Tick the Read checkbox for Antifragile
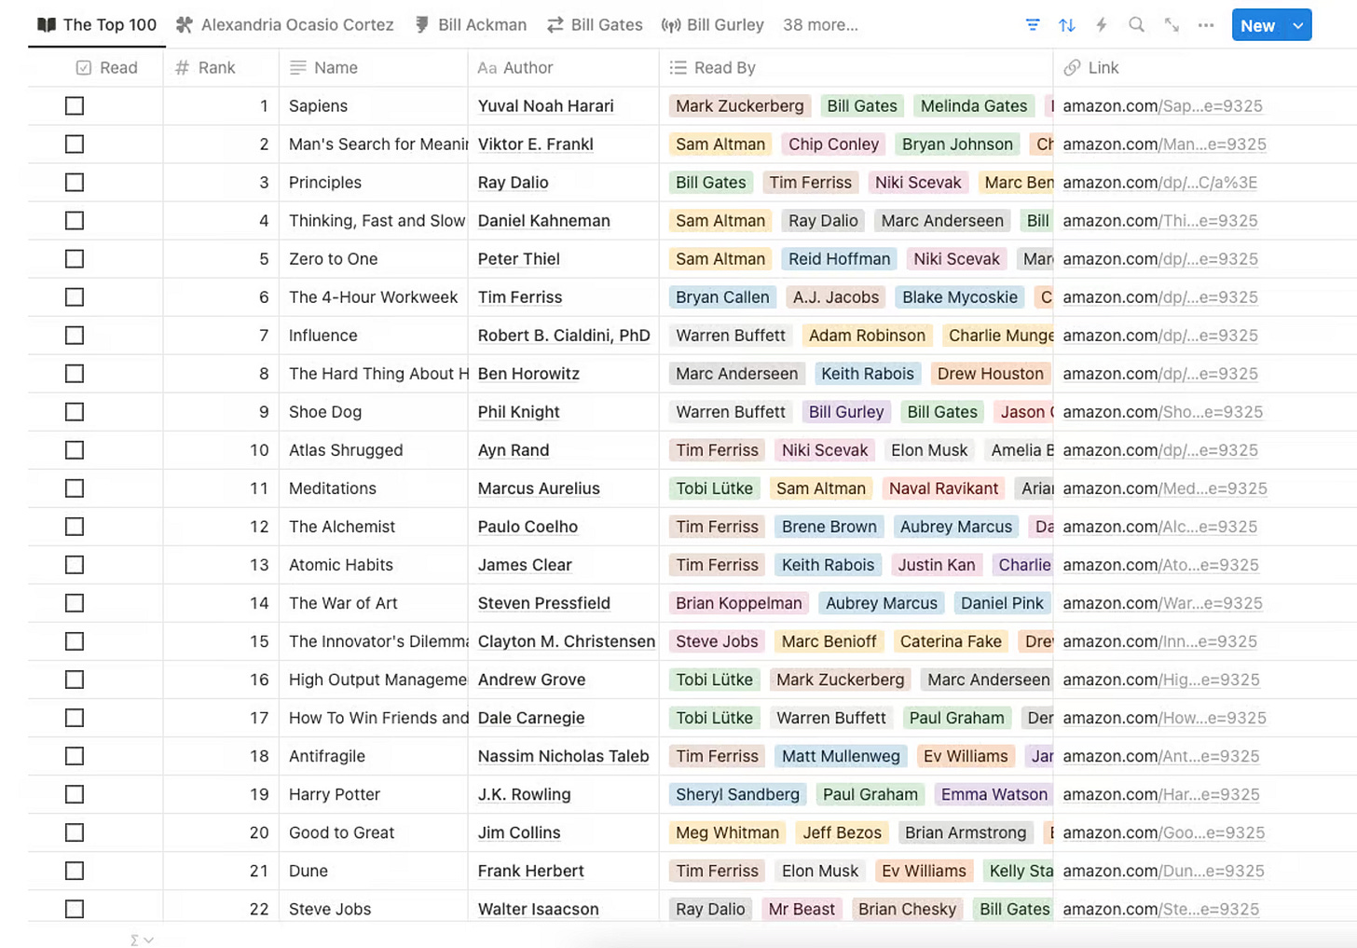1357x948 pixels. point(75,756)
